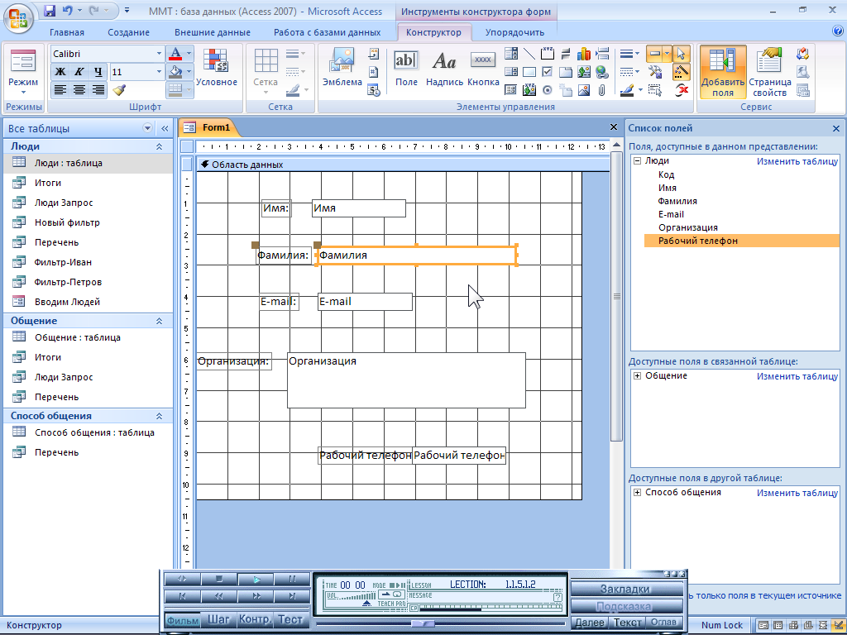Center align text
The height and width of the screenshot is (635, 847).
click(x=79, y=89)
